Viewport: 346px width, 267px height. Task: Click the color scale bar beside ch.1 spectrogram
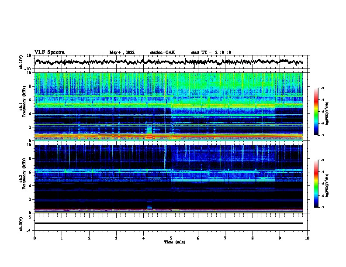[x=316, y=112]
